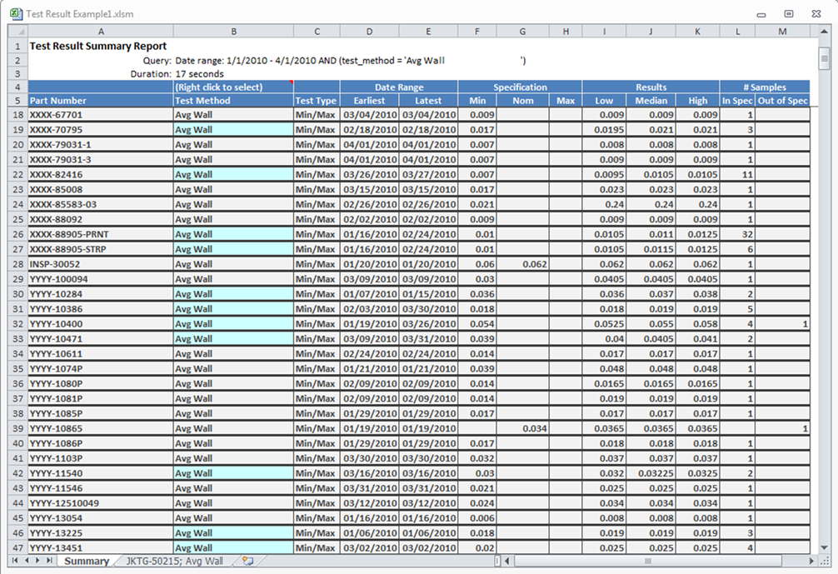838x574 pixels.
Task: Click horizontal scrollbar left arrow
Action: [508, 561]
